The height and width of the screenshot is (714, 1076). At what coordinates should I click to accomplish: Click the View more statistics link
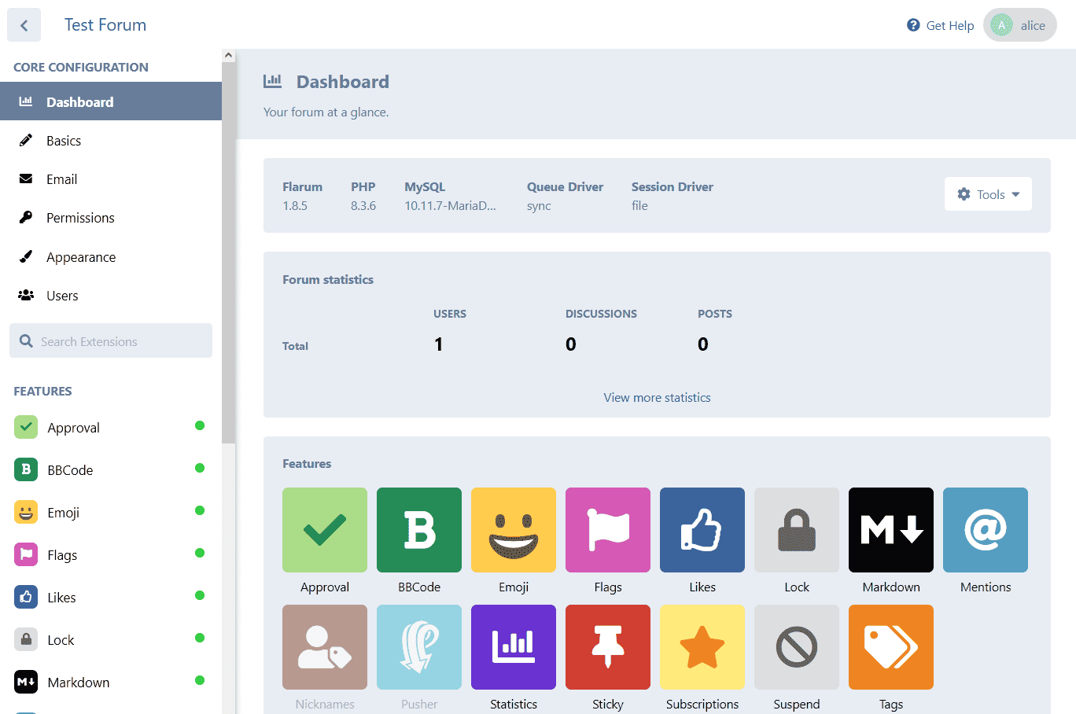657,398
